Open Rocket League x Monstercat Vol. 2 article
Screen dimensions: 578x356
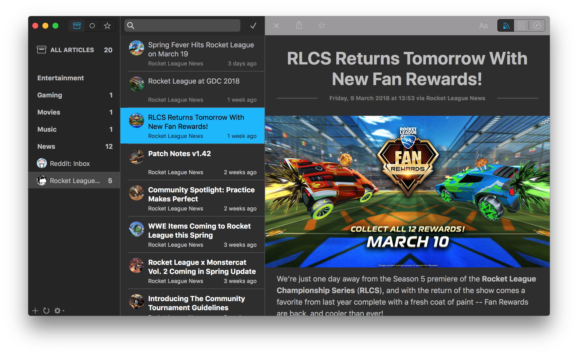pos(193,271)
